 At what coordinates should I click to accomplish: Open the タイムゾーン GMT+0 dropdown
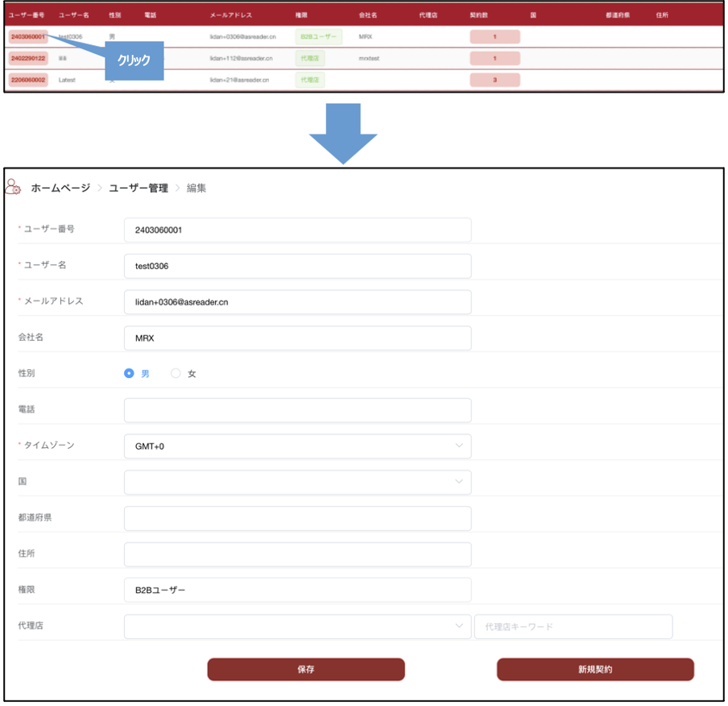[297, 446]
